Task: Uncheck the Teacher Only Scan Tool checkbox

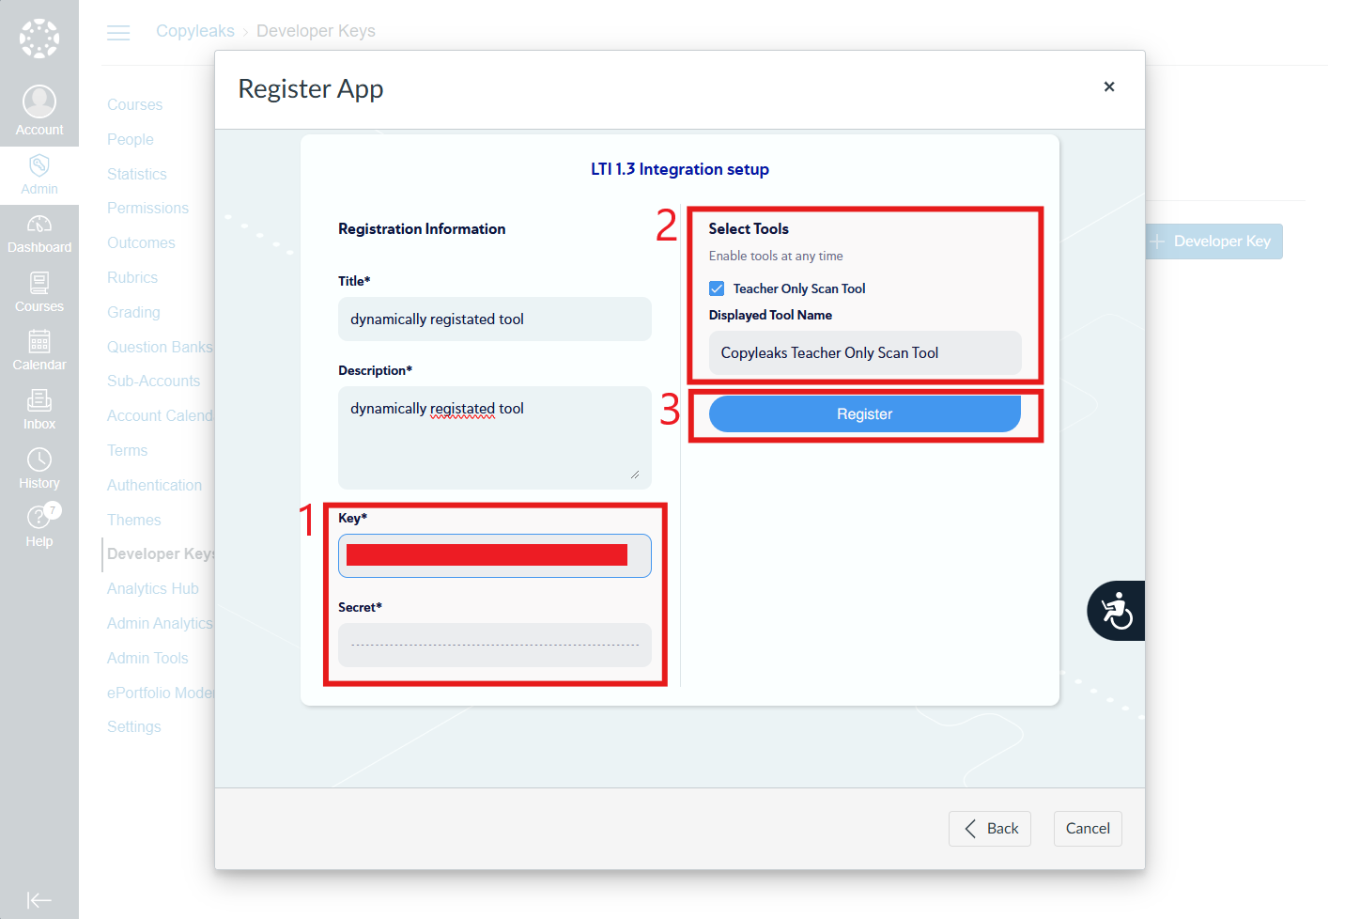Action: [717, 288]
